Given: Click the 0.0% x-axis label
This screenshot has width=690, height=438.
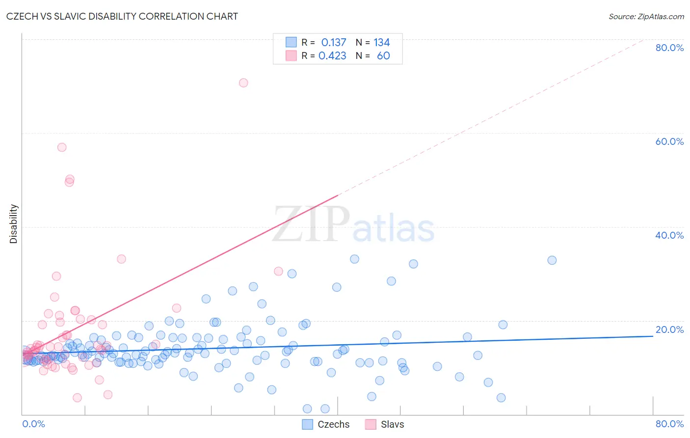Looking at the screenshot, I should [x=33, y=424].
